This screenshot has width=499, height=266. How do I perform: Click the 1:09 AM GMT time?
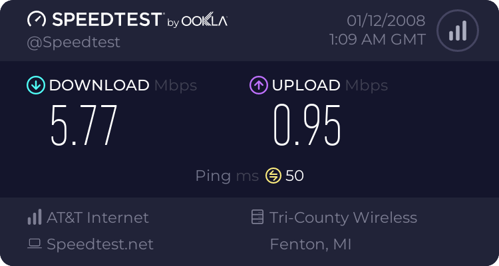click(x=377, y=40)
